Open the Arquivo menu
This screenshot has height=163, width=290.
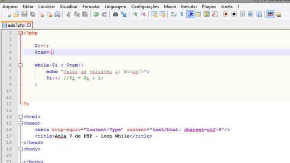10,7
